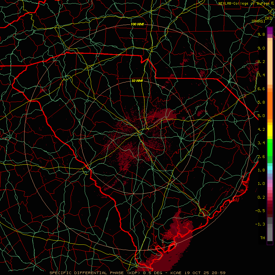Click the 9.8 scale value
Screen dimensions: 275x275
261,34
